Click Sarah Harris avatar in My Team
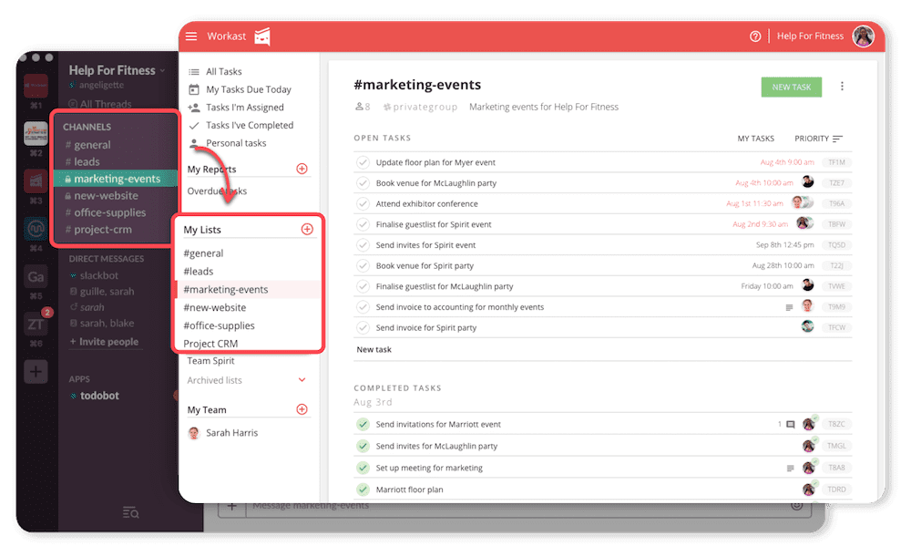The height and width of the screenshot is (557, 911). [x=194, y=433]
